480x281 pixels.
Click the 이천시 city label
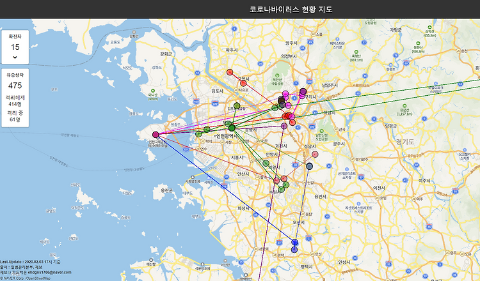pyautogui.click(x=379, y=188)
